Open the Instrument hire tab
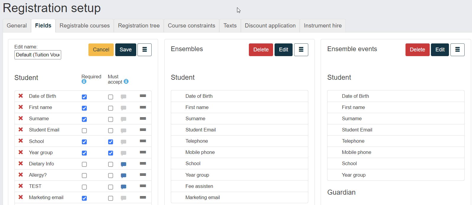Viewport: 472px width, 205px height. point(323,26)
